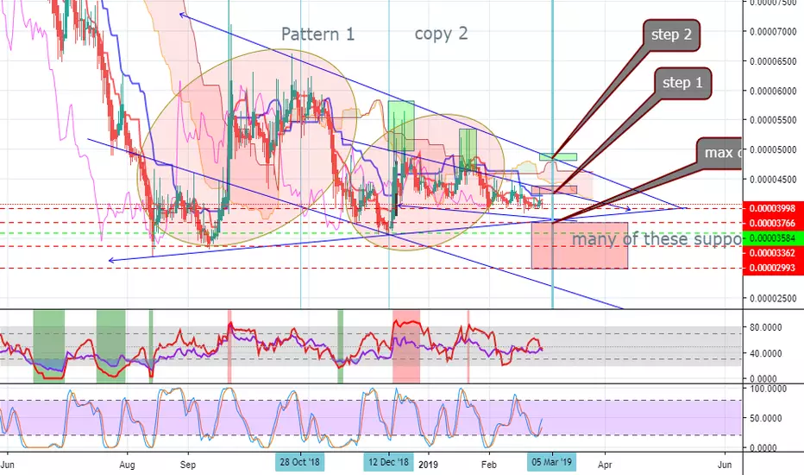Click the red 0.00003998 price tag
Screen dimensions: 804x475
pyautogui.click(x=773, y=208)
